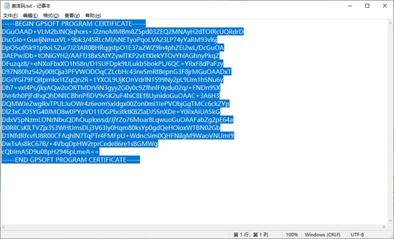Click the line starting with DAEPwJDb+tONiGYH2
The image size is (394, 239).
110,56
